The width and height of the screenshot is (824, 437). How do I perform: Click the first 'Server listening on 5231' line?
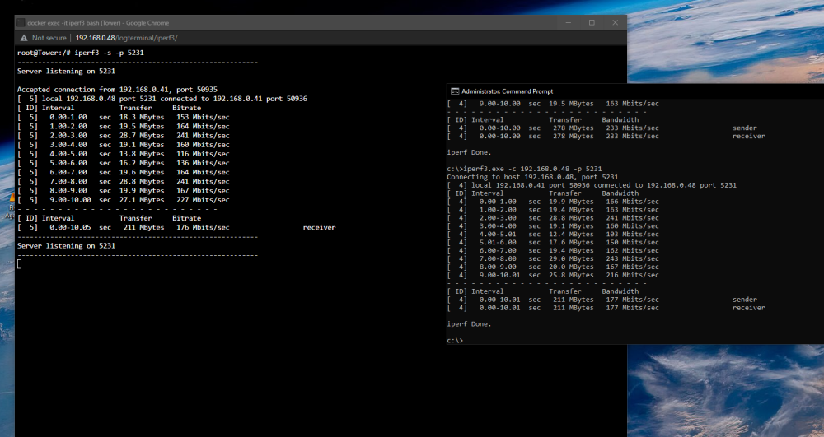click(x=66, y=71)
